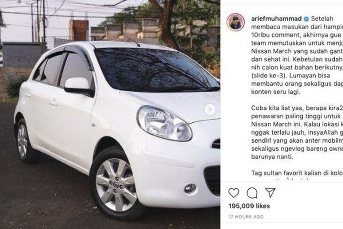Image resolution: width=343 pixels, height=229 pixels.
Task: Click the round fog lamp on the bumper
Action: point(190,188)
